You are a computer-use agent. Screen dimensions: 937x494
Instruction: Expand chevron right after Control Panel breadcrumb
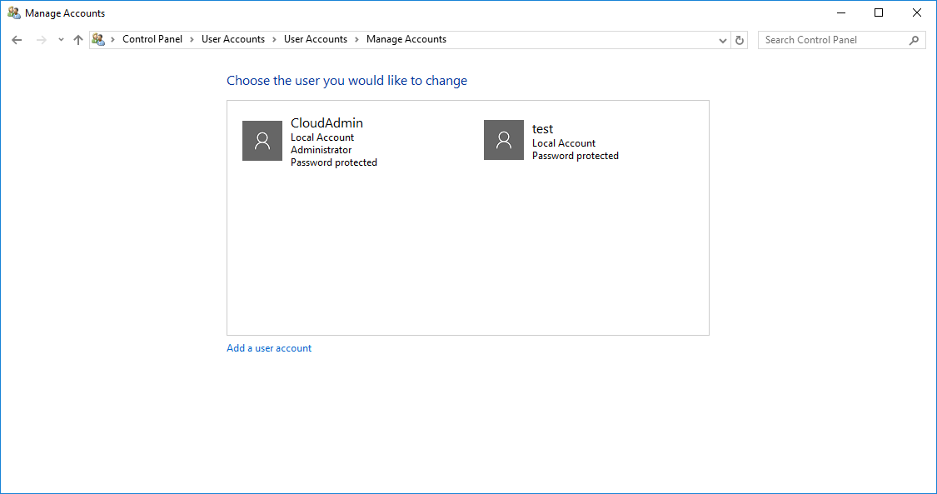click(192, 39)
